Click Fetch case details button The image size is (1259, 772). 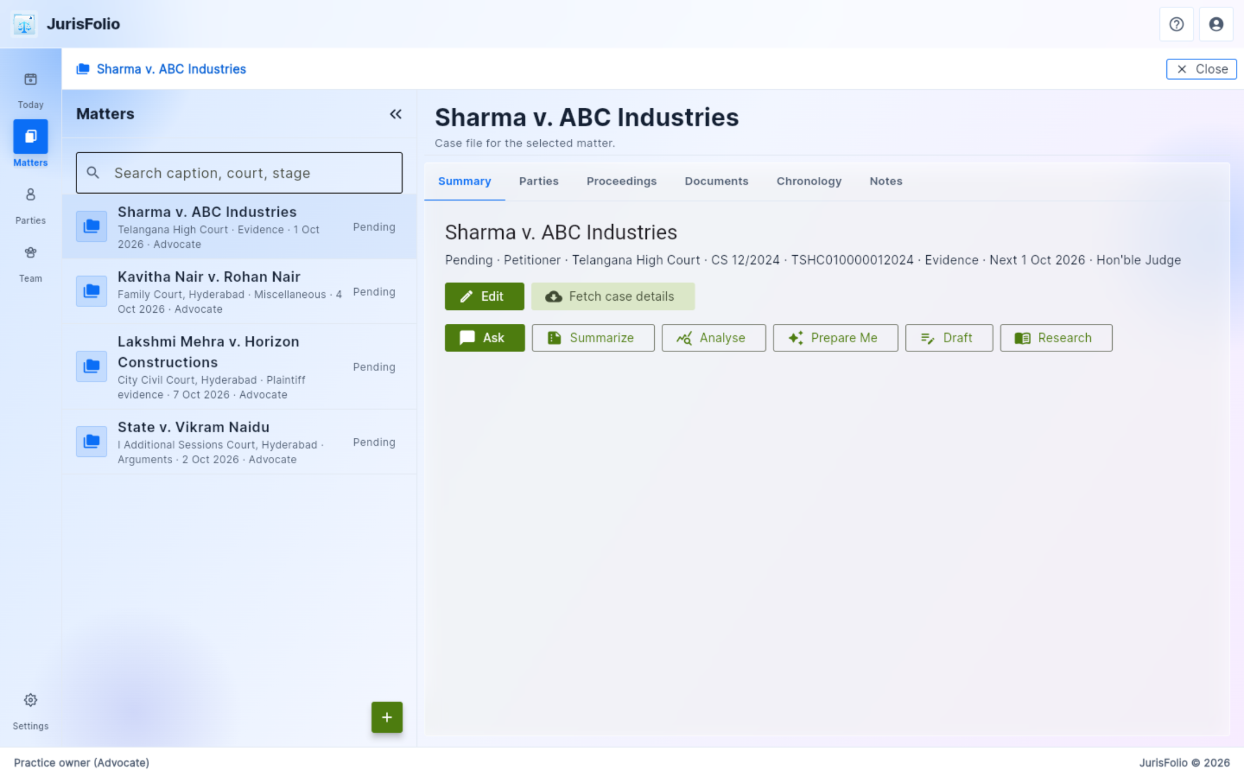[613, 296]
